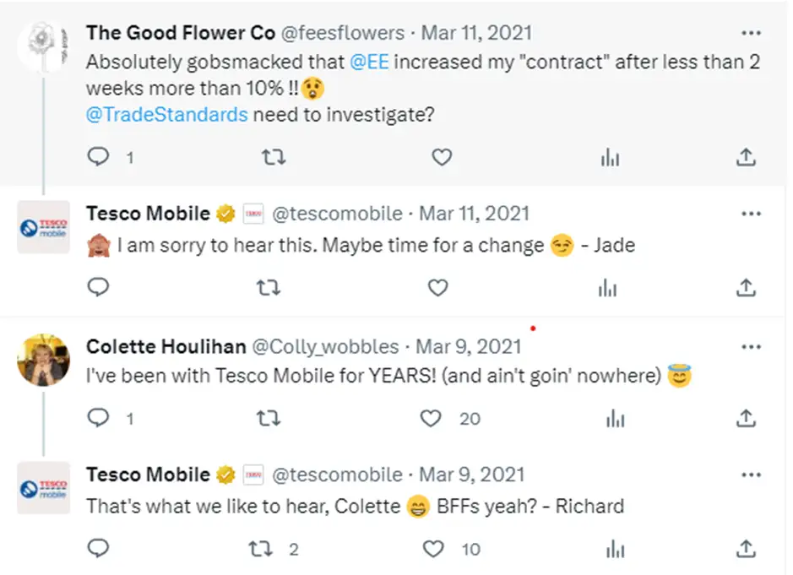Click the reply icon under Colette's tweet
The image size is (793, 575).
[x=99, y=418]
